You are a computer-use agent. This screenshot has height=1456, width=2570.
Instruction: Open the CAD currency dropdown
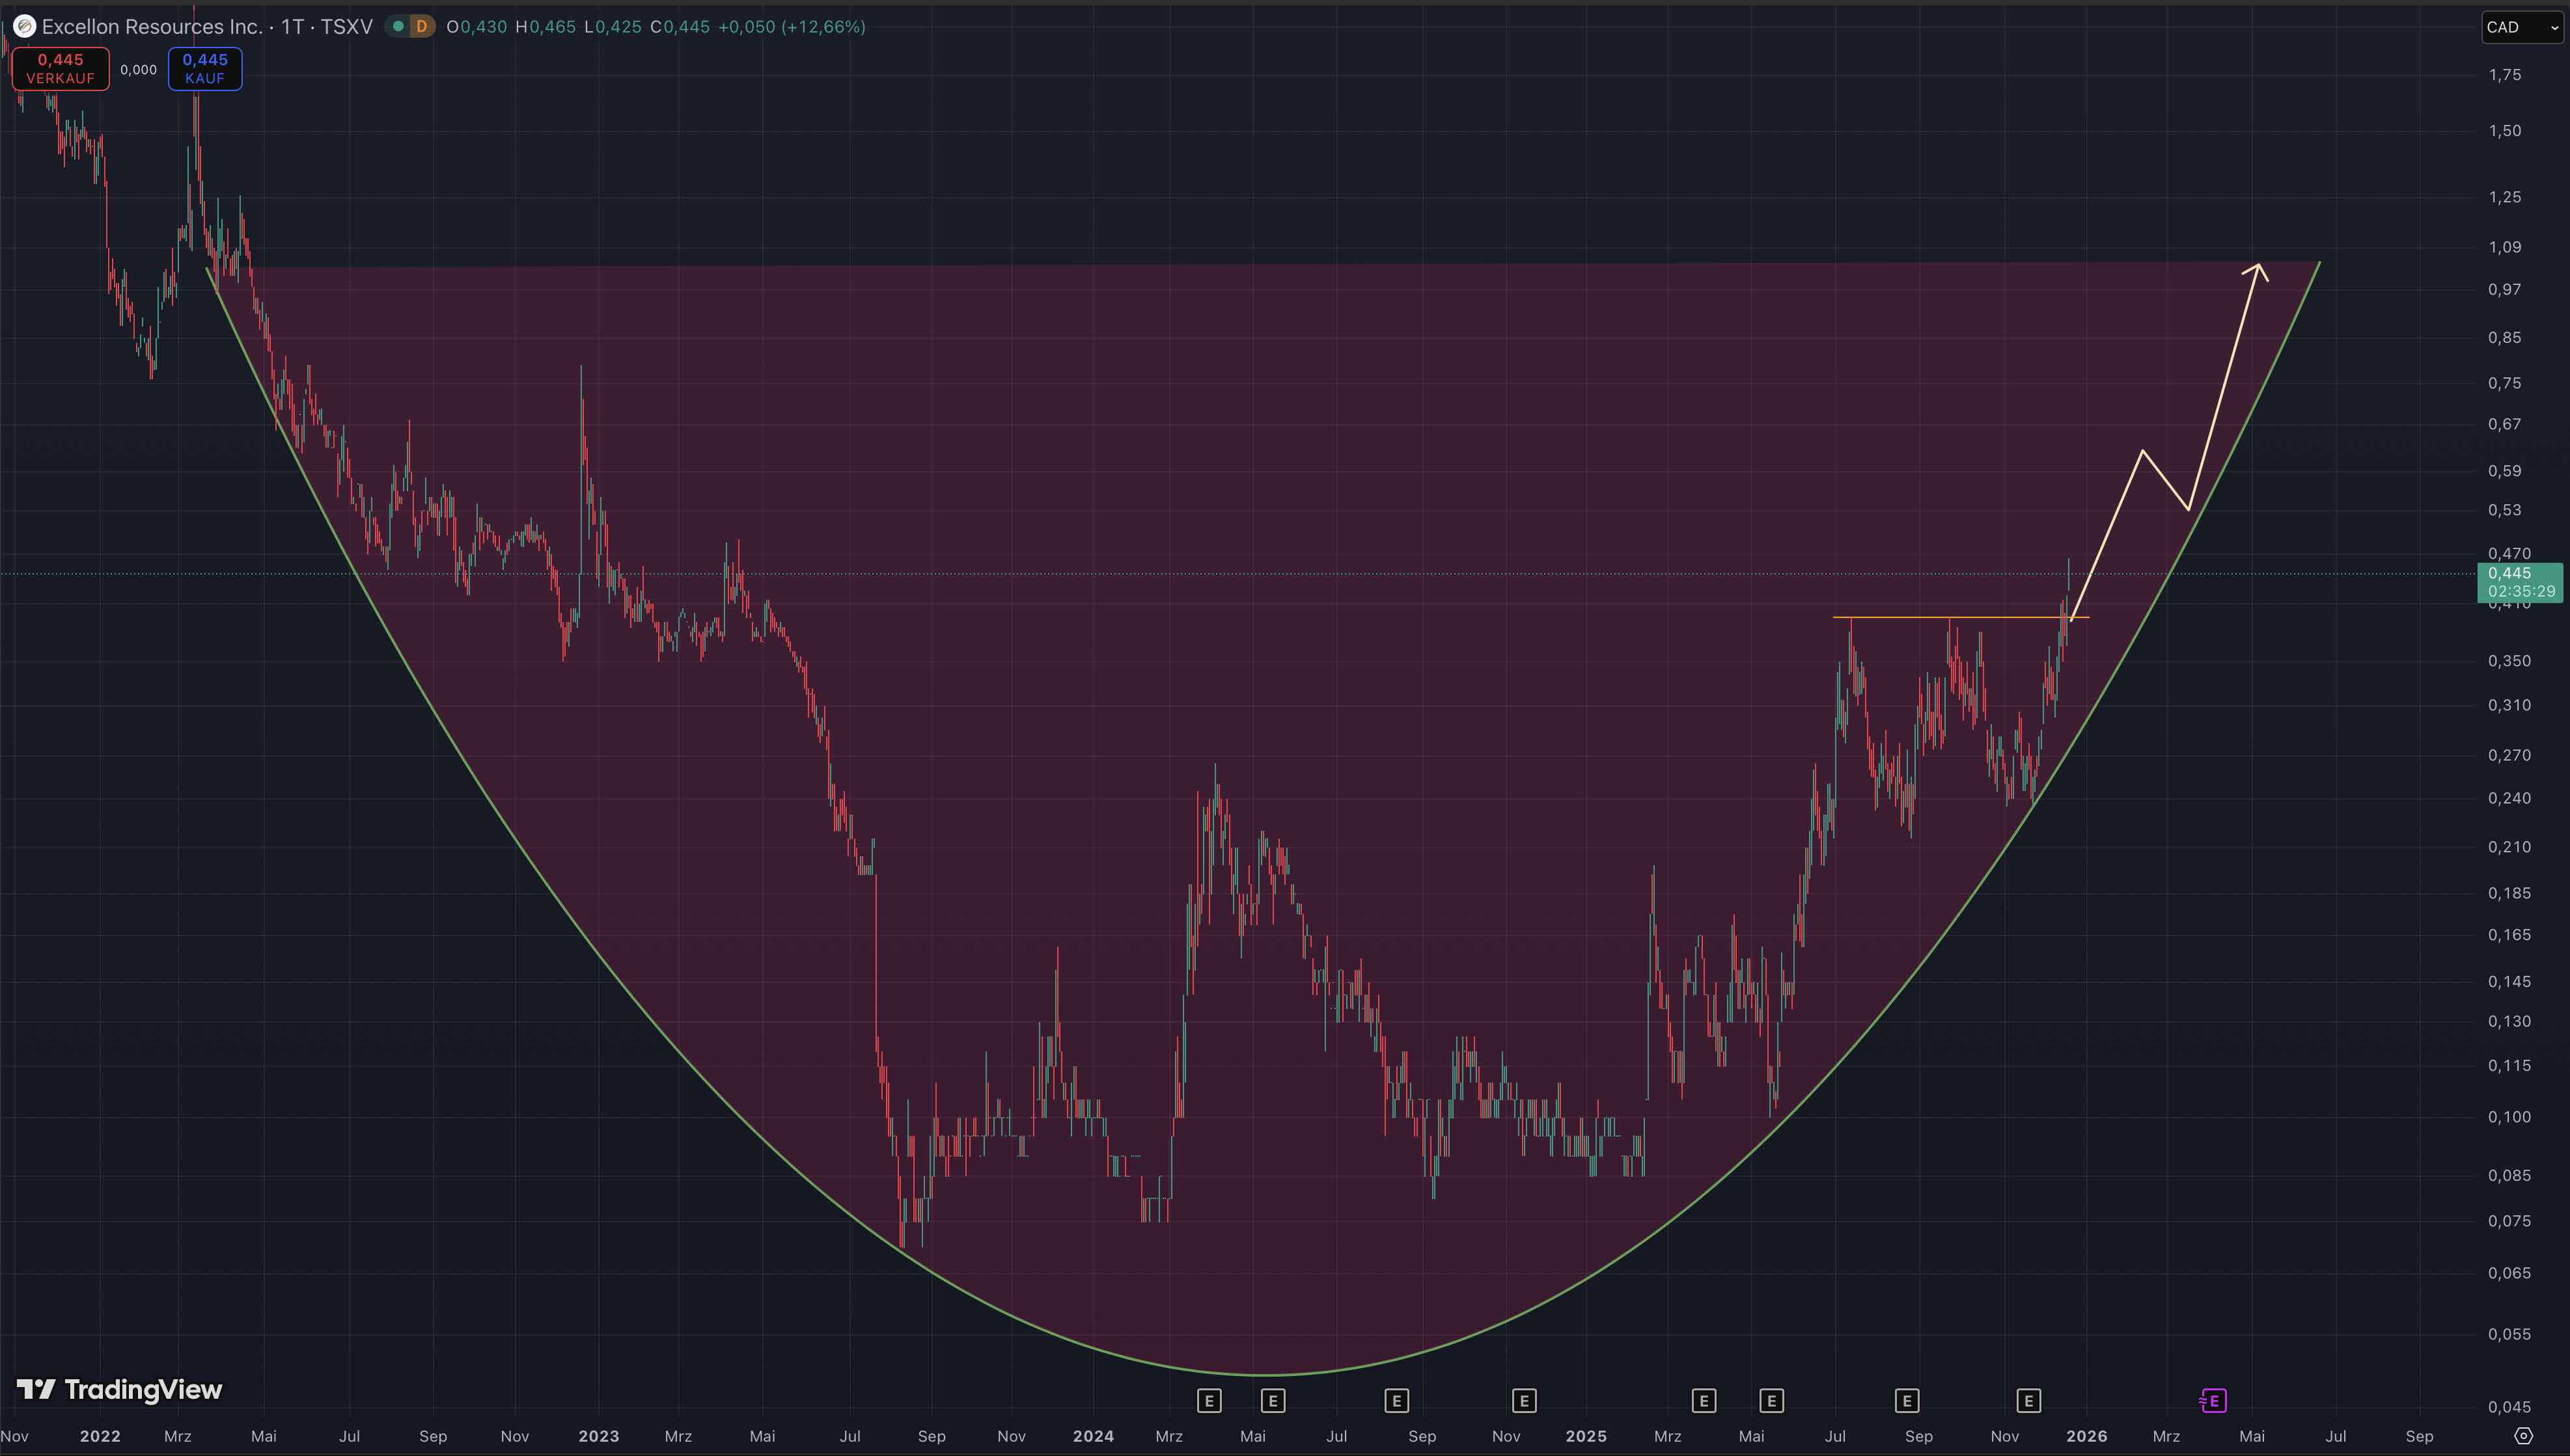click(2521, 27)
